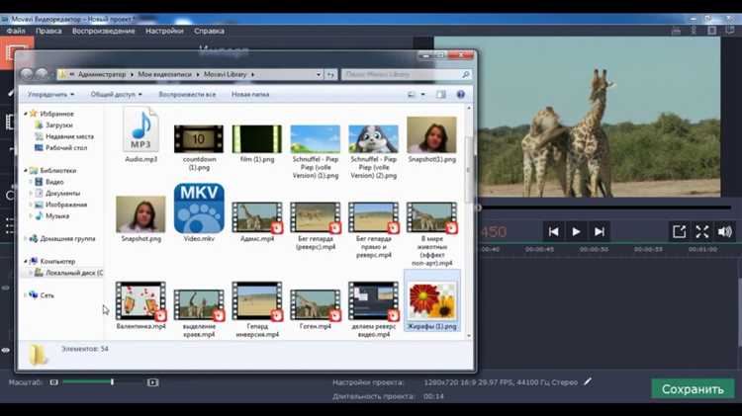Screen dimensions: 742x416
Task: Skip to the previous frame in the player
Action: point(554,231)
